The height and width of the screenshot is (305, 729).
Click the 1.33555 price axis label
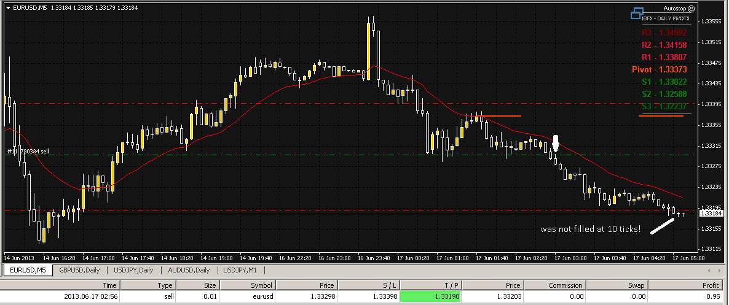point(711,21)
